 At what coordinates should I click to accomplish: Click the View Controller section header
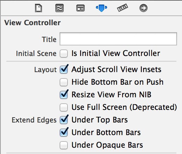[33, 23]
